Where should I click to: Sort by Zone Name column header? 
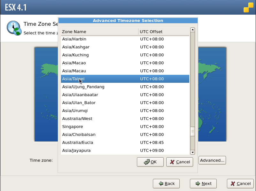pos(100,32)
